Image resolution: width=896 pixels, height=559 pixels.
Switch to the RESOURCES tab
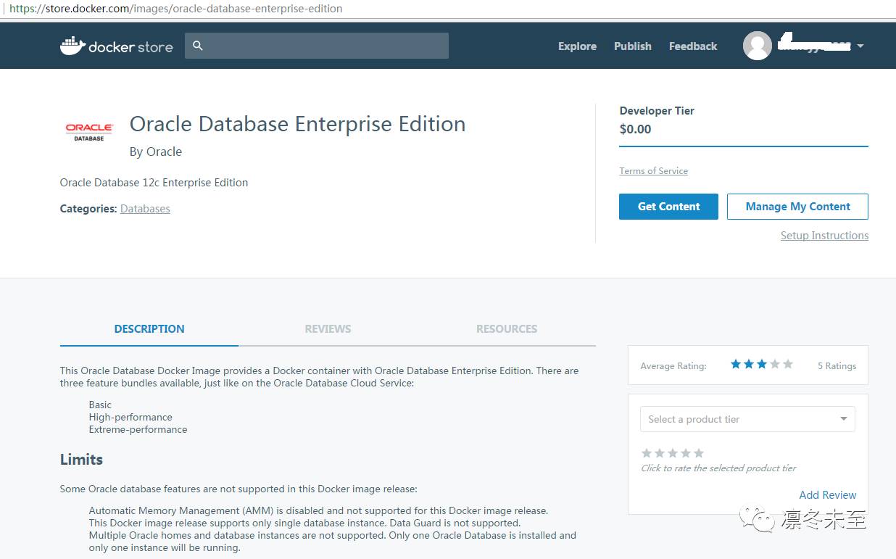point(506,328)
